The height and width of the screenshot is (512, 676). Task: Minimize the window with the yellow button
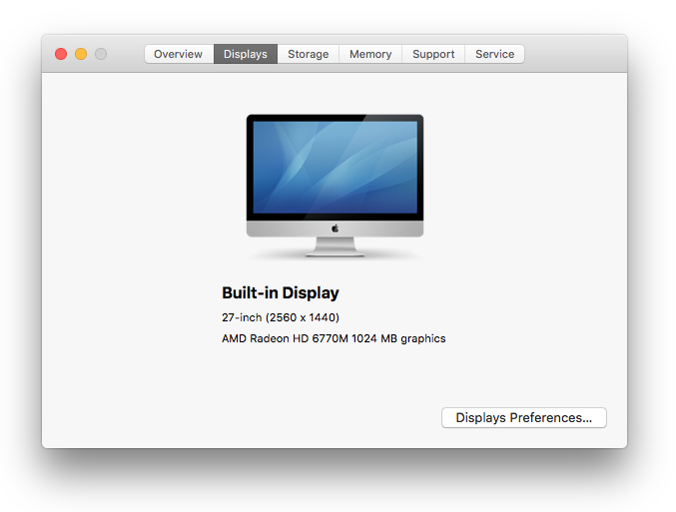[81, 54]
